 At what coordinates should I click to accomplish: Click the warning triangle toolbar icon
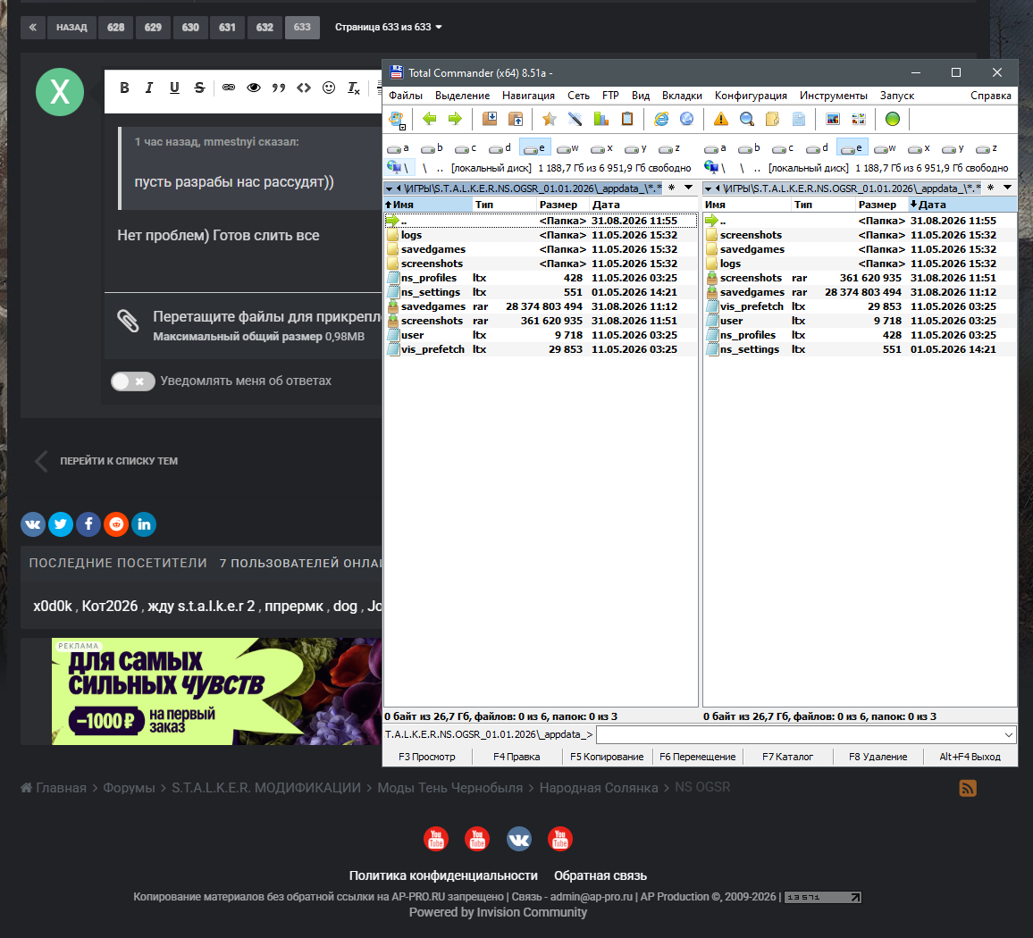click(721, 119)
